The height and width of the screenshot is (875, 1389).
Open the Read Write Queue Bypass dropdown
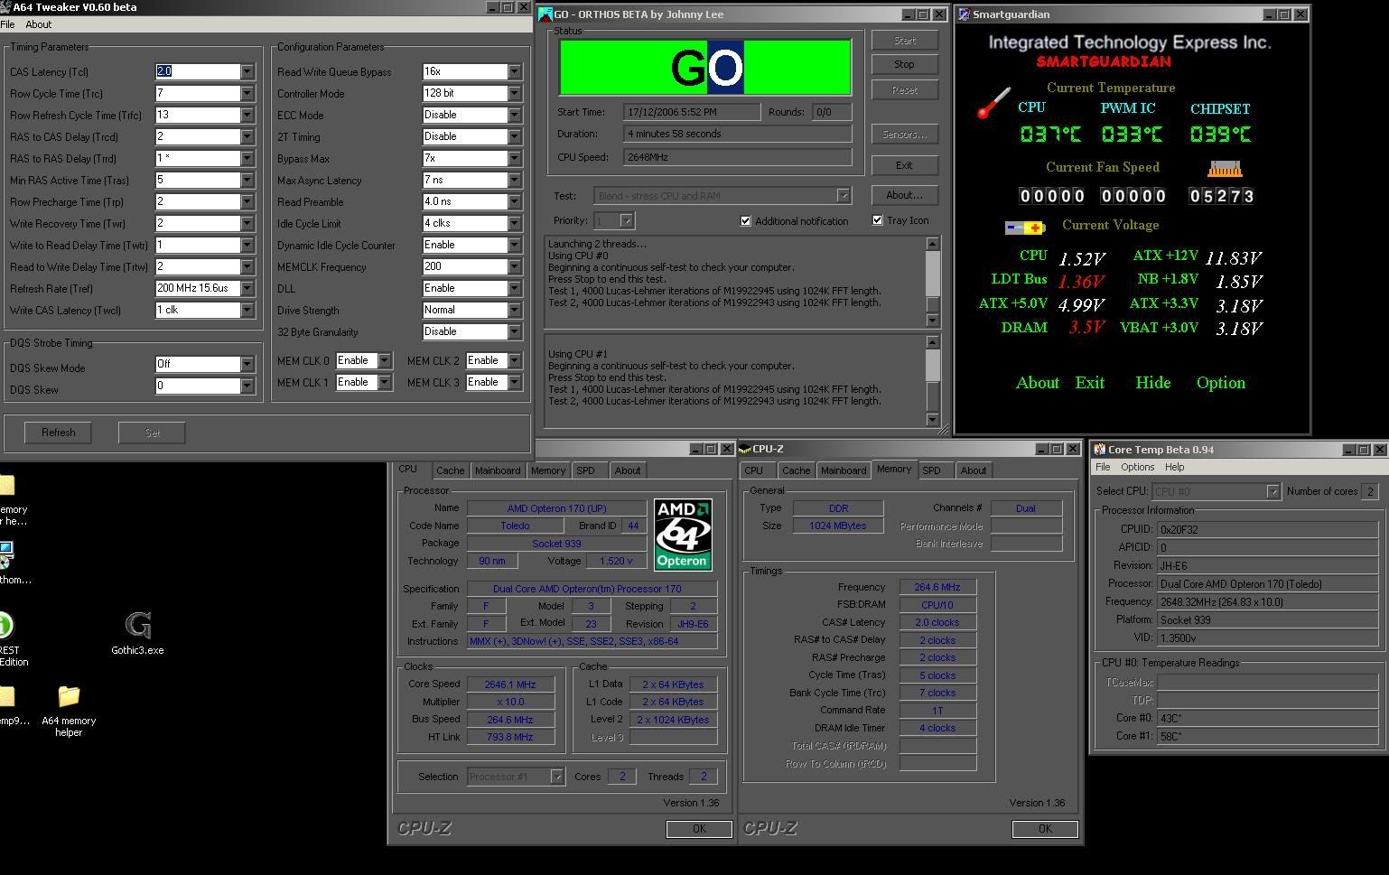(x=514, y=71)
